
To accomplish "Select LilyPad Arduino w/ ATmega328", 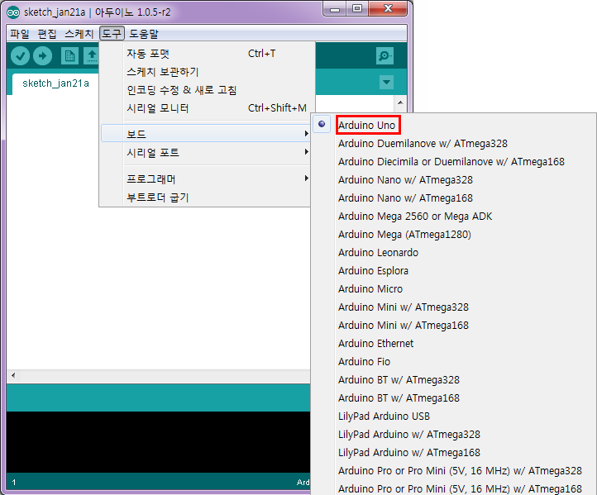I will coord(454,435).
